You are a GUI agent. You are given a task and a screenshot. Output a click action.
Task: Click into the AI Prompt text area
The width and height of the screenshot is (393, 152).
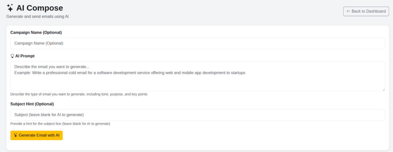tap(197, 82)
